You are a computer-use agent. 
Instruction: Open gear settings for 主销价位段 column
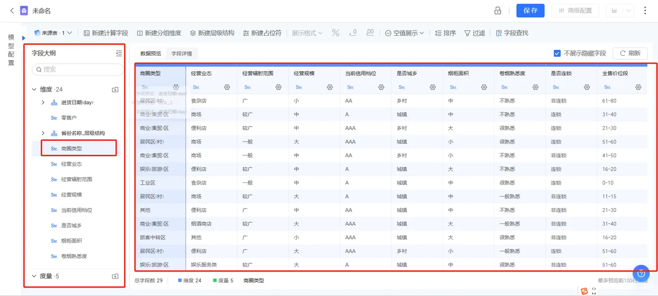pyautogui.click(x=638, y=87)
